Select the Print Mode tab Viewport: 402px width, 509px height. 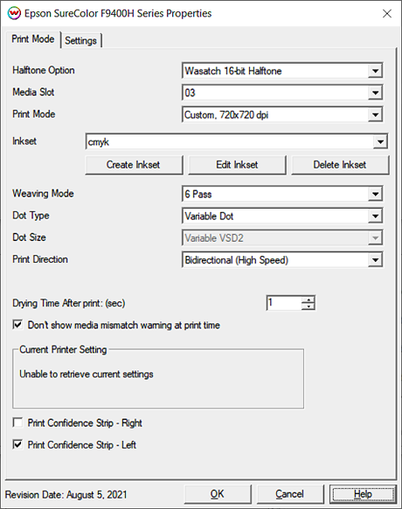click(33, 39)
